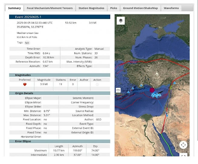Open the Station Magnitudes tab
The width and height of the screenshot is (198, 164).
[x=91, y=8]
